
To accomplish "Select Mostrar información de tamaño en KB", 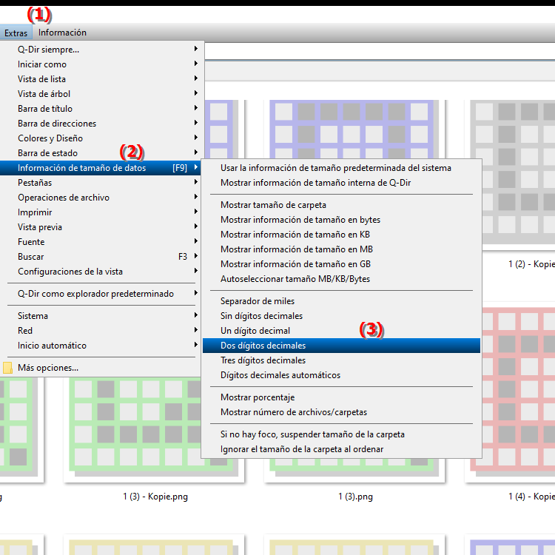I will [341, 235].
